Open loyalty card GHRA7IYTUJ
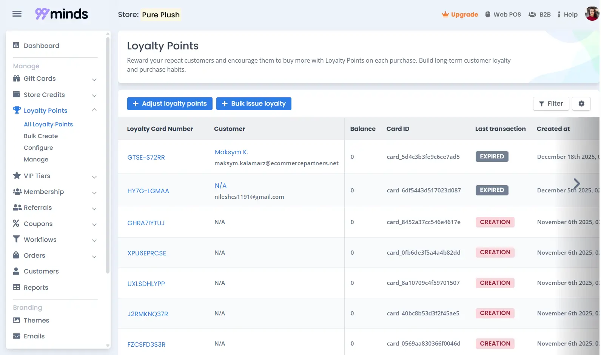The height and width of the screenshot is (355, 601). point(146,223)
